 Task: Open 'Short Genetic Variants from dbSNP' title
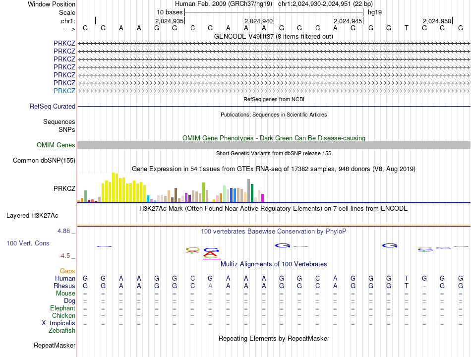coord(273,153)
